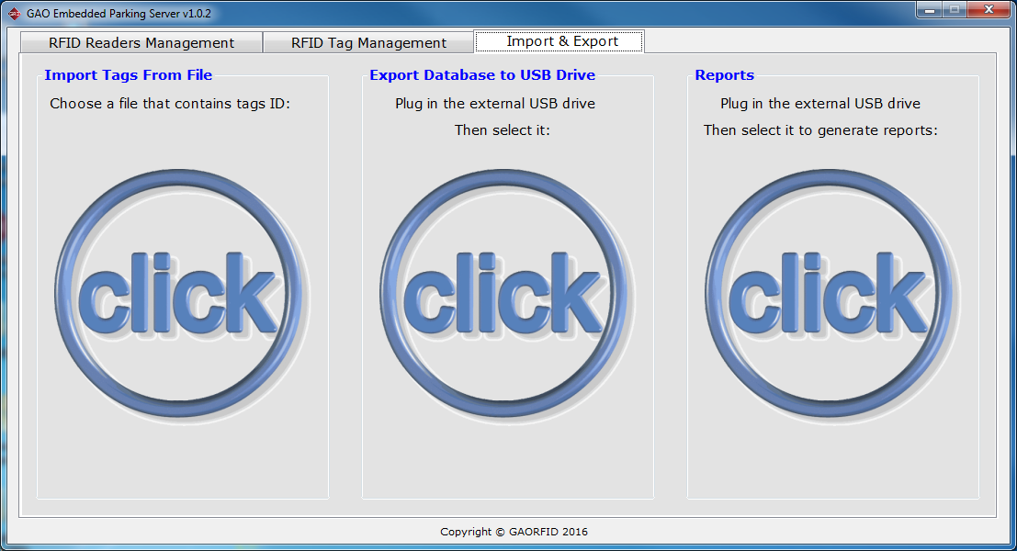Click 'Choose a file that contains tags ID' label
Screen dimensions: 1017x551
pos(170,104)
